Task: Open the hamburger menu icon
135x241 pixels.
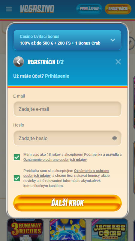Action: pos(9,9)
